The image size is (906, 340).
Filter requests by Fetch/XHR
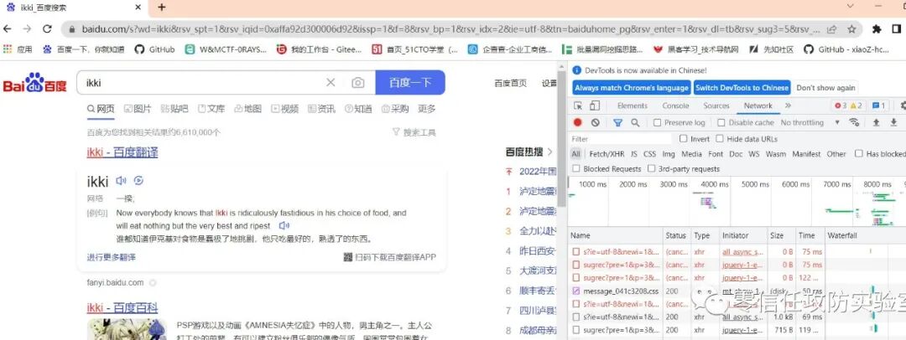point(607,153)
